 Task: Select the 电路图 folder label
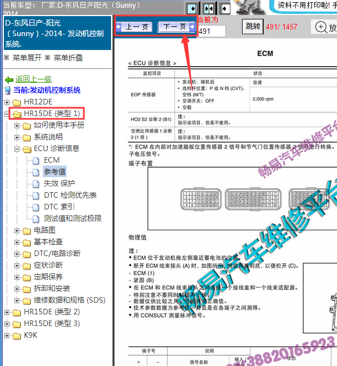44,230
